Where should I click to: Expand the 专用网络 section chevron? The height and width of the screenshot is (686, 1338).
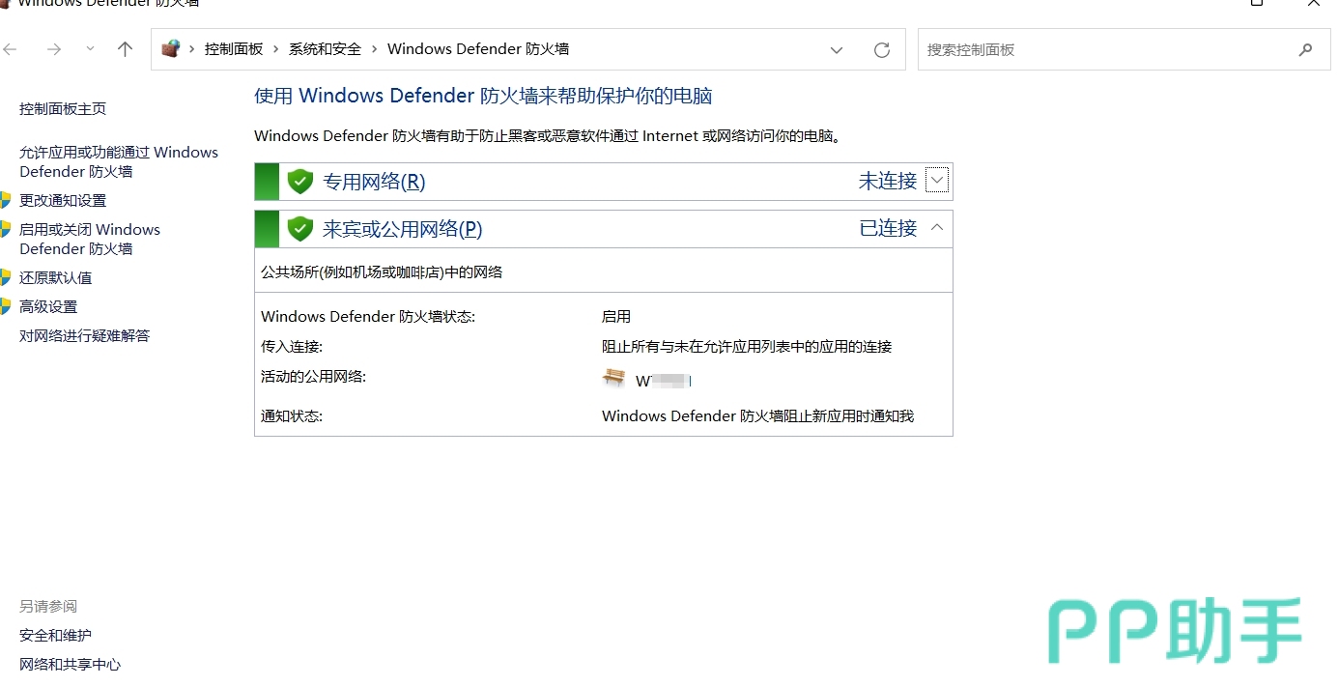(x=936, y=181)
